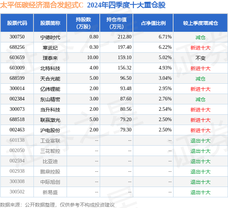228x208 pixels.
Task: Select stock code 603009
Action: (x=17, y=68)
